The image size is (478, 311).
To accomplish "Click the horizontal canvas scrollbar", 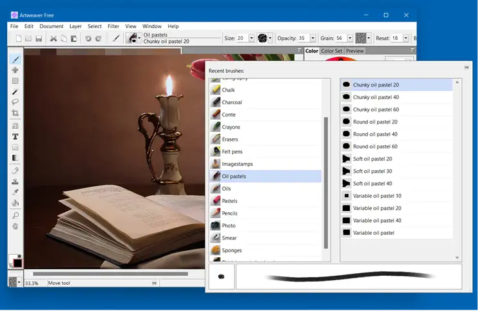I will [110, 274].
